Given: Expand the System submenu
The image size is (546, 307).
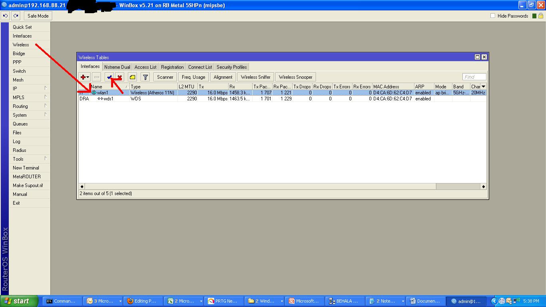Looking at the screenshot, I should pyautogui.click(x=46, y=115).
